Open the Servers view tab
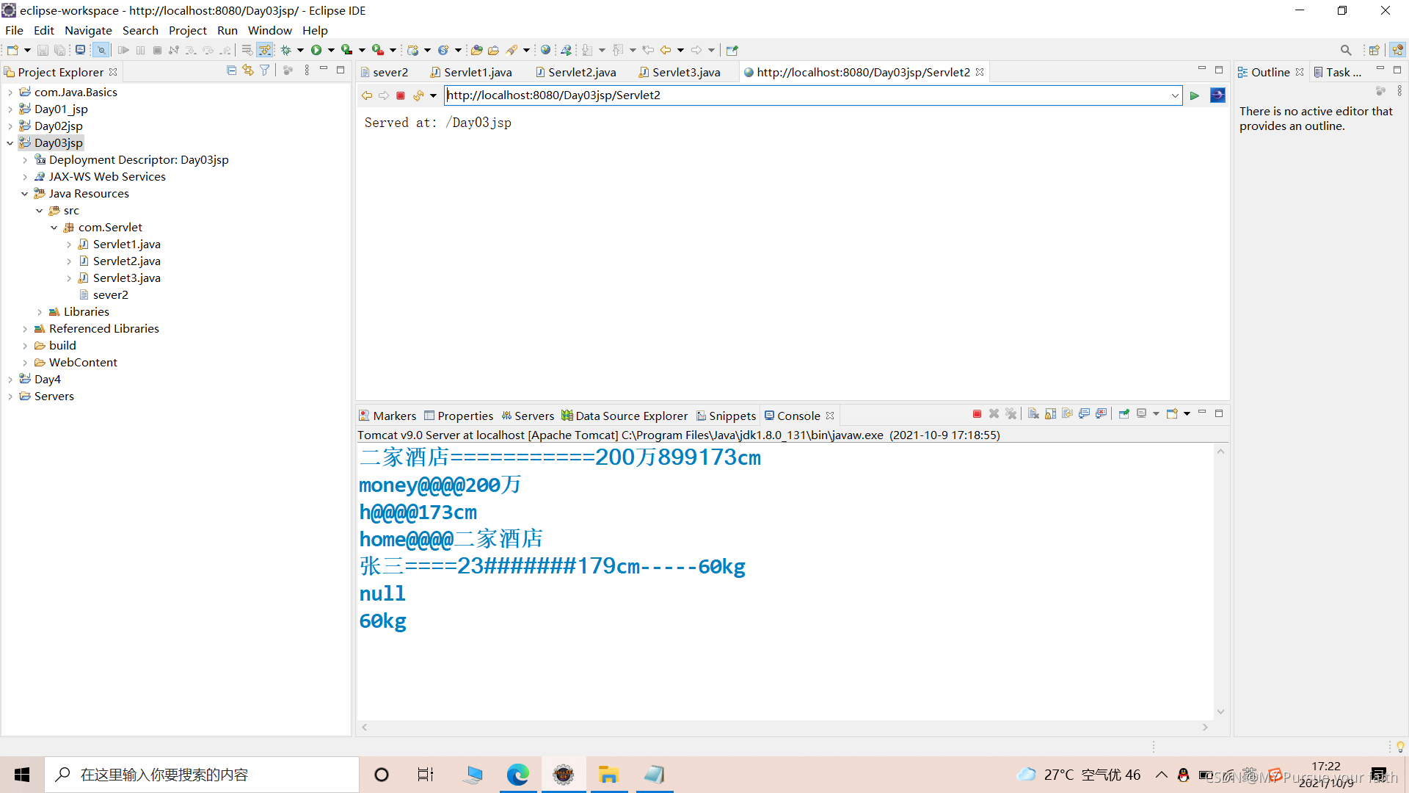Screen dimensions: 1409x793 534,416
